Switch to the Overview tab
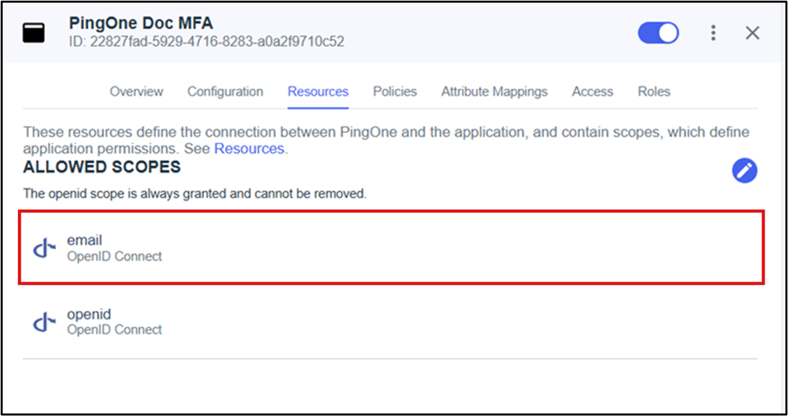 [136, 91]
